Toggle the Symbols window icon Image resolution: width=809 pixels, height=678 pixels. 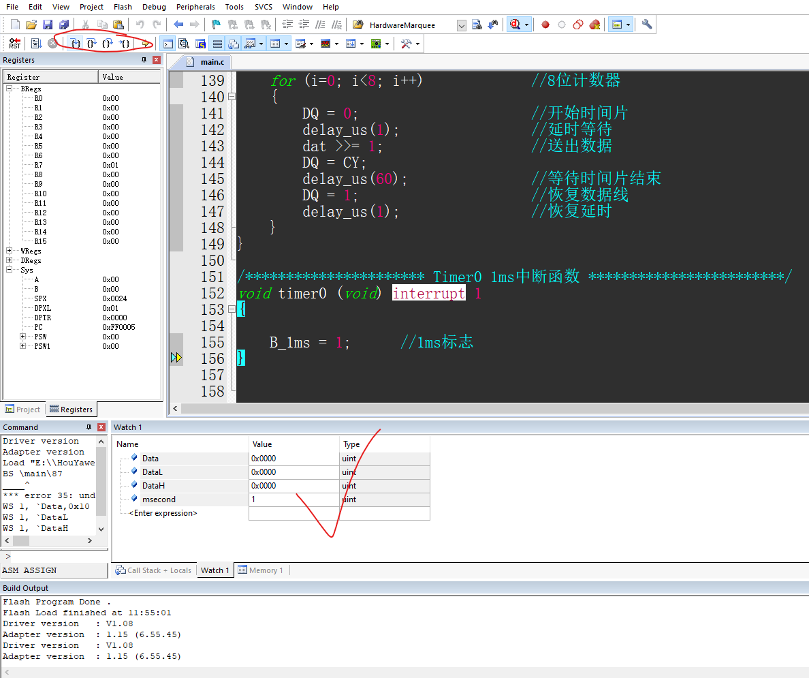coord(200,44)
